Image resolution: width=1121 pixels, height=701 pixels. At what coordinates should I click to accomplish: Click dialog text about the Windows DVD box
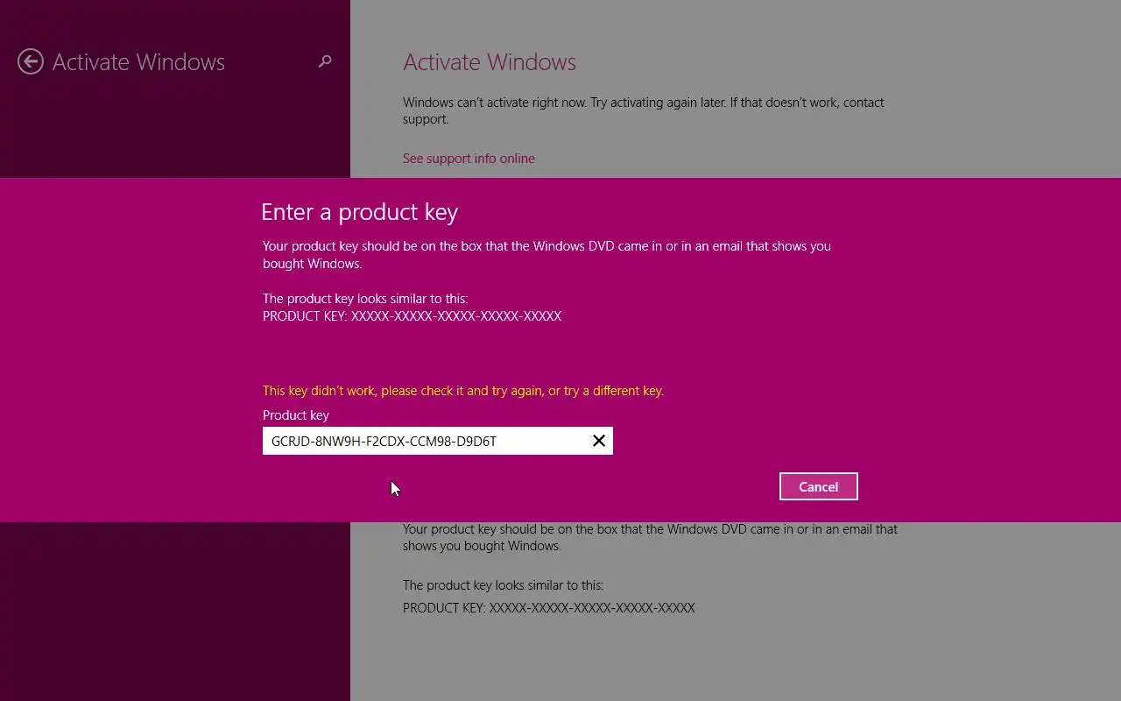pyautogui.click(x=546, y=255)
